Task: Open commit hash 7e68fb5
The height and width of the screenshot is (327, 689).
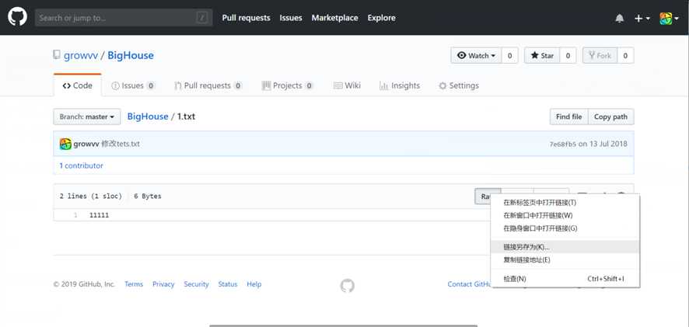Action: pos(562,144)
